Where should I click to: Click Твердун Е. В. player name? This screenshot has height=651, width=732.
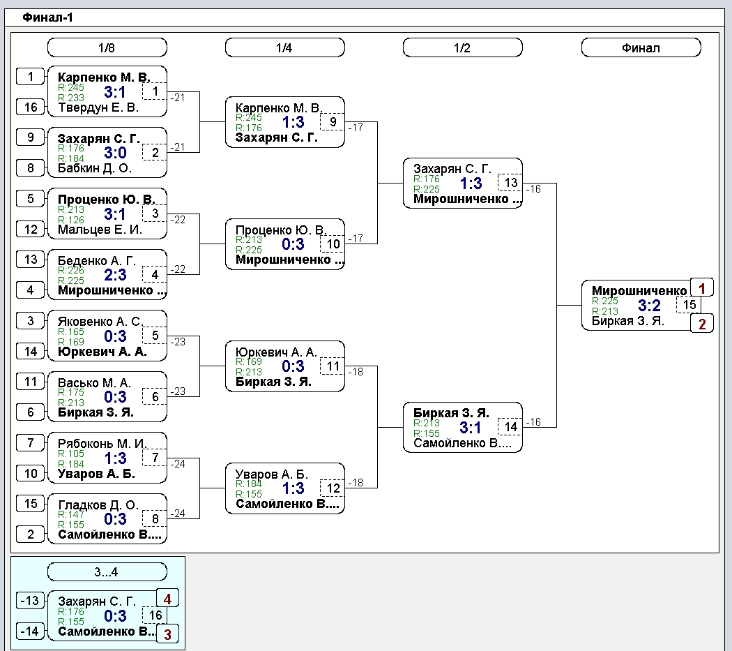click(98, 107)
